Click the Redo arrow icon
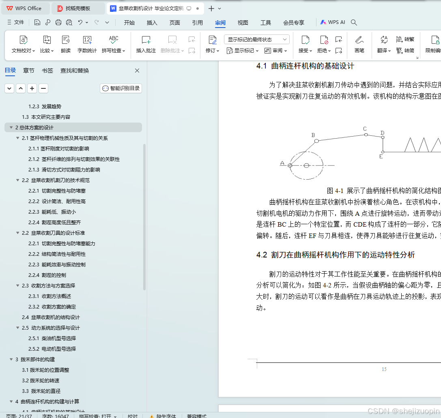Screen dimensions: 441x418 pyautogui.click(x=97, y=22)
